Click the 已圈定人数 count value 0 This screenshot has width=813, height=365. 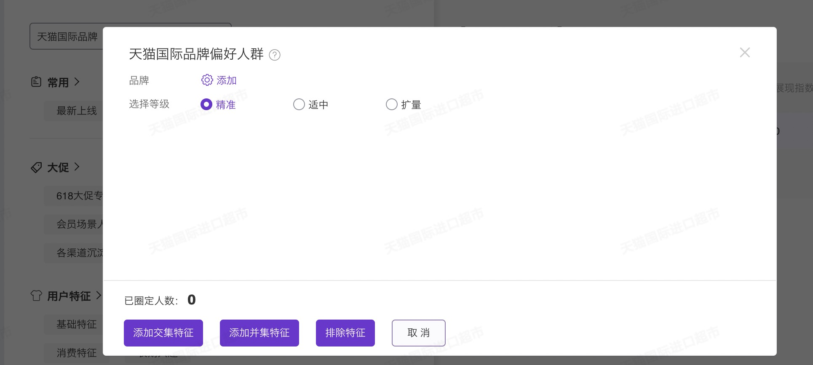coord(192,300)
